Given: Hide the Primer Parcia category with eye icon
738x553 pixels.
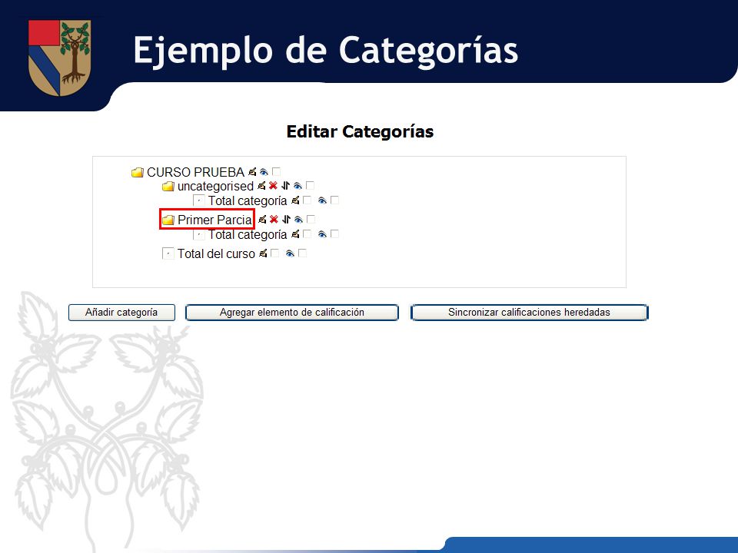Looking at the screenshot, I should click(298, 220).
